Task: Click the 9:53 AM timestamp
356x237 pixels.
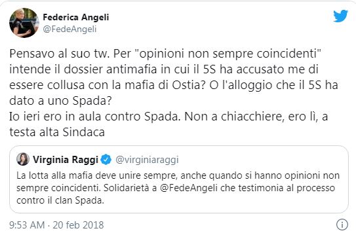Action: click(x=27, y=225)
